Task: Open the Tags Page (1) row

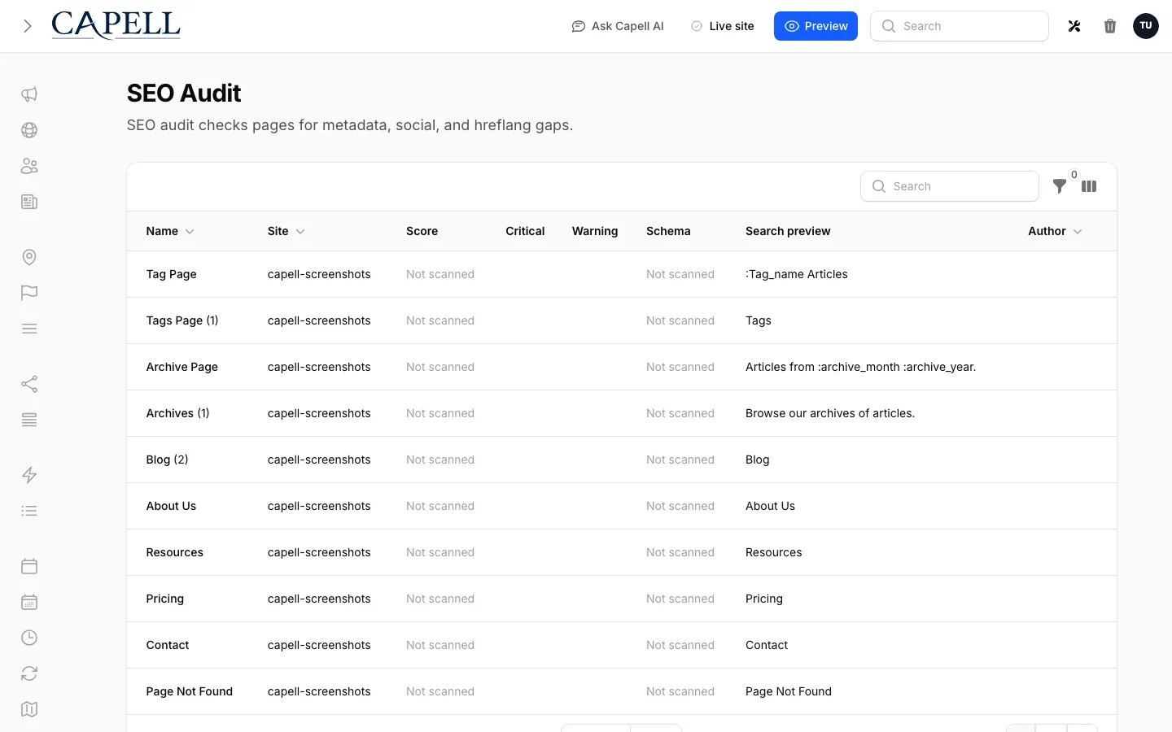Action: [622, 320]
